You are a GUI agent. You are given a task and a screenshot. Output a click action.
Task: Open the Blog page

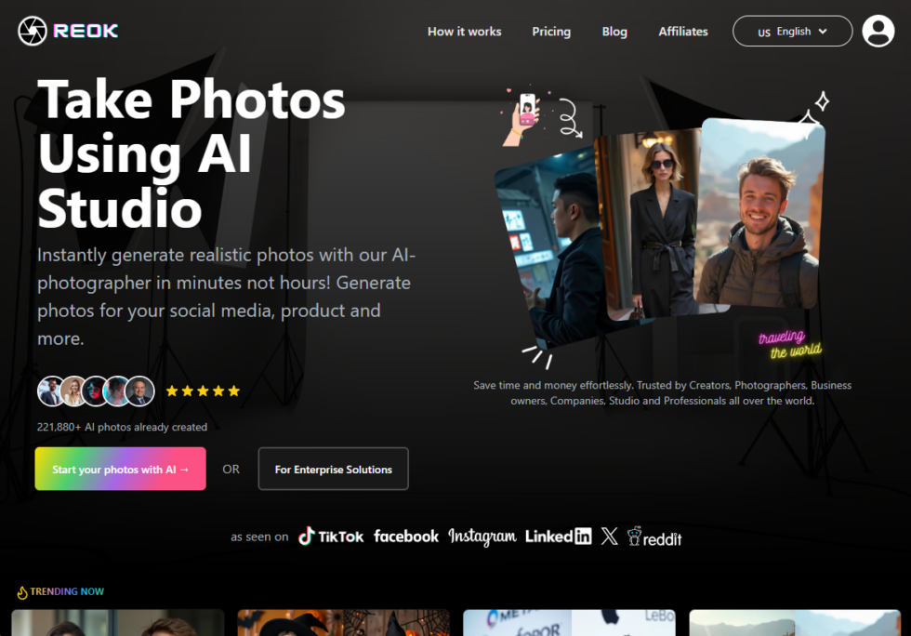point(614,31)
